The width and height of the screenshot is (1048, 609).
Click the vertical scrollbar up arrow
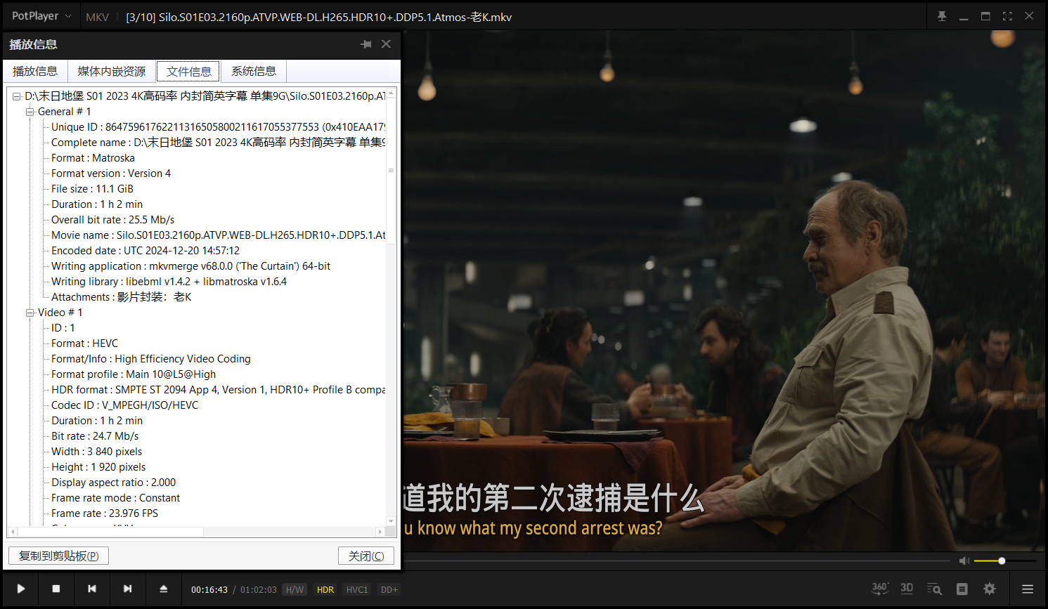pos(391,93)
